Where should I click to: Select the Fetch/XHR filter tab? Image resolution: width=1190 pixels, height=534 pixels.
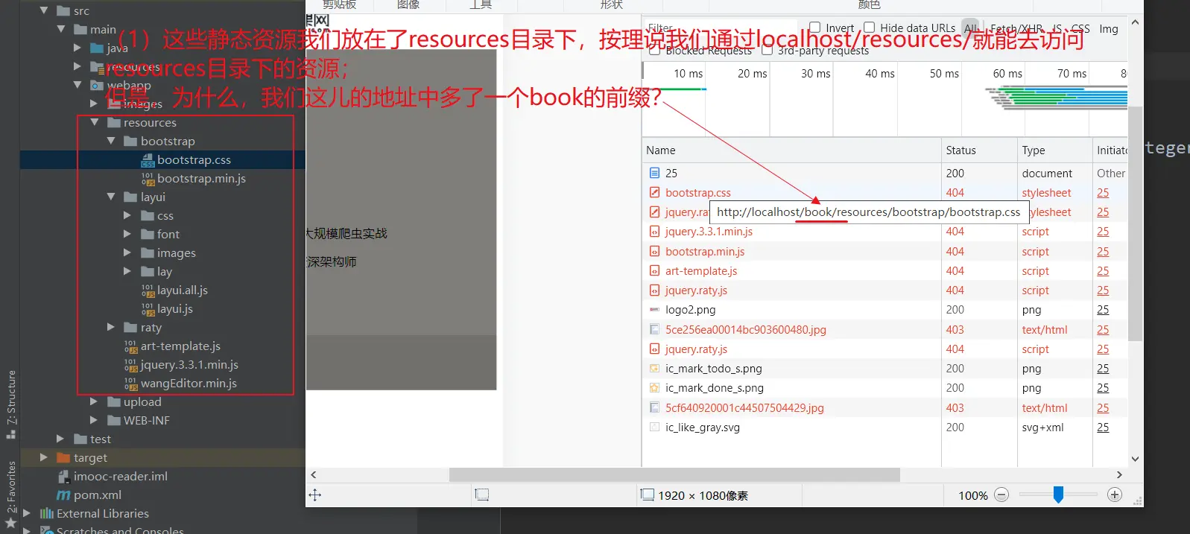click(1016, 28)
